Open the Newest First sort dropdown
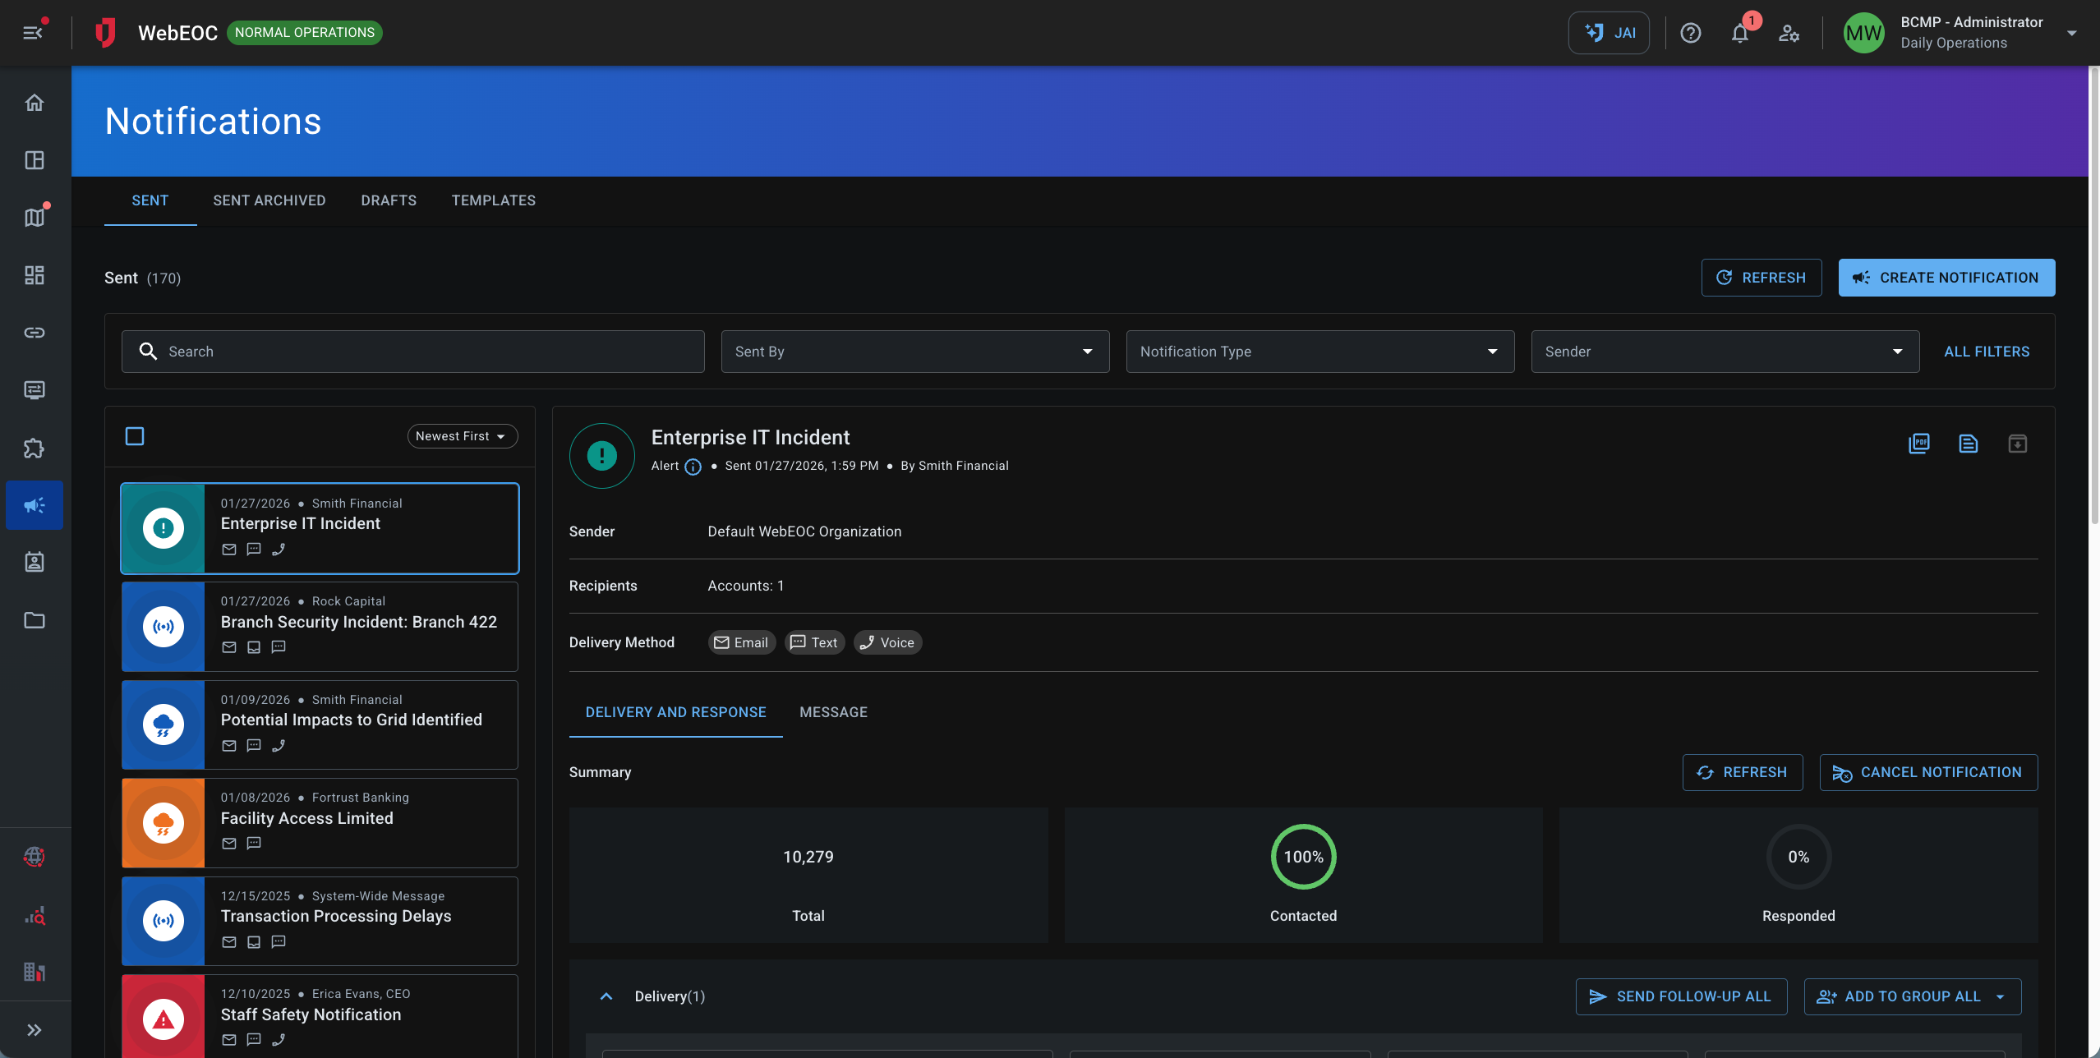Viewport: 2100px width, 1058px height. (x=463, y=436)
